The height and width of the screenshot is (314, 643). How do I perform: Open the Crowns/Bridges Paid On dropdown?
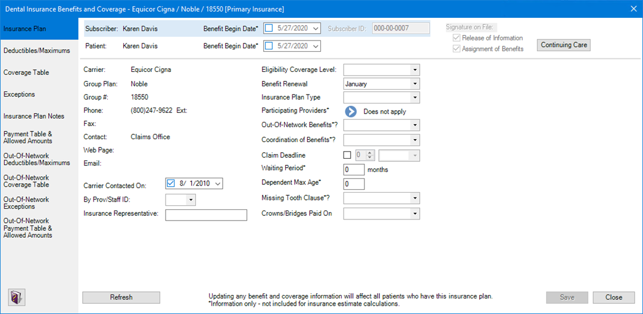tap(414, 213)
